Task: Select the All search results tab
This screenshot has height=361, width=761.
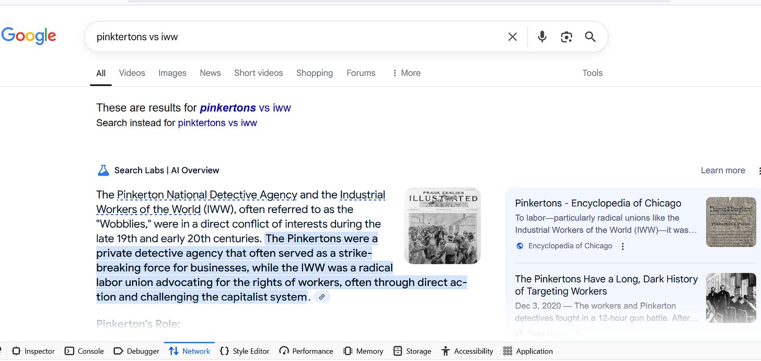Action: (x=101, y=73)
